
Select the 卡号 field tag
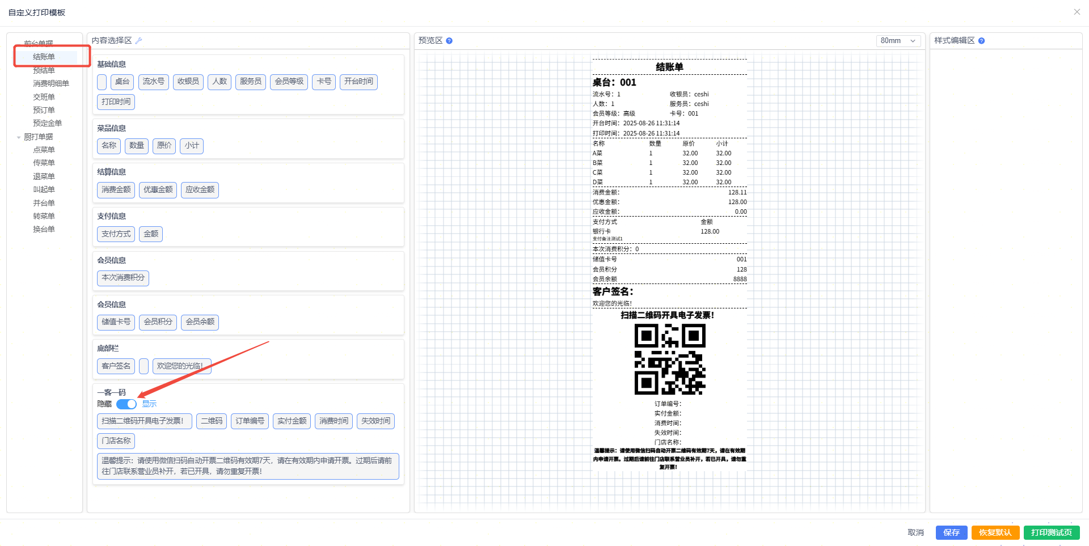(x=324, y=82)
